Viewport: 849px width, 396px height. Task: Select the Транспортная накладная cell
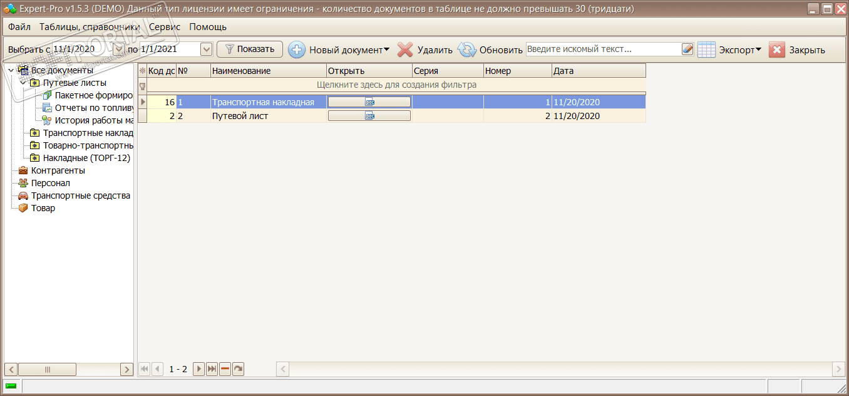pos(269,102)
